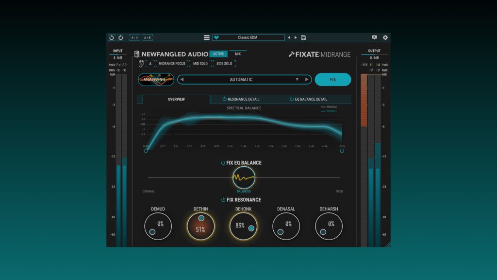Image resolution: width=497 pixels, height=280 pixels.
Task: Click the INPUT meter label
Action: pyautogui.click(x=117, y=51)
